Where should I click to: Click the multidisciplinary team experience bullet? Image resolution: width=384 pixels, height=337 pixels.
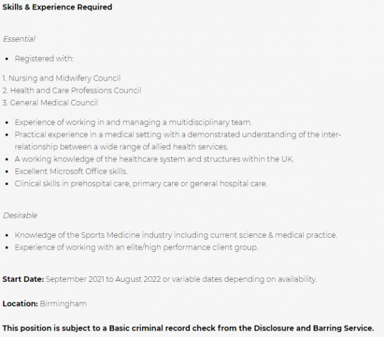click(x=133, y=122)
